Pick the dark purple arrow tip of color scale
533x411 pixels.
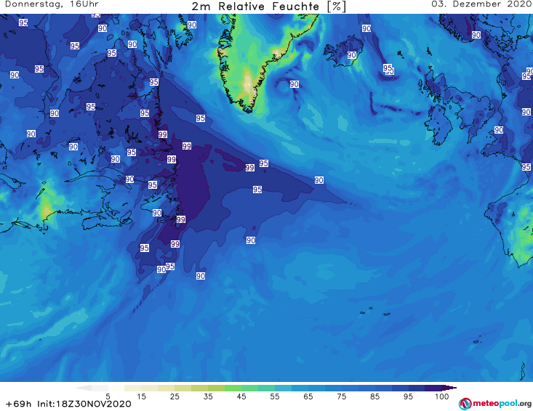(x=449, y=388)
